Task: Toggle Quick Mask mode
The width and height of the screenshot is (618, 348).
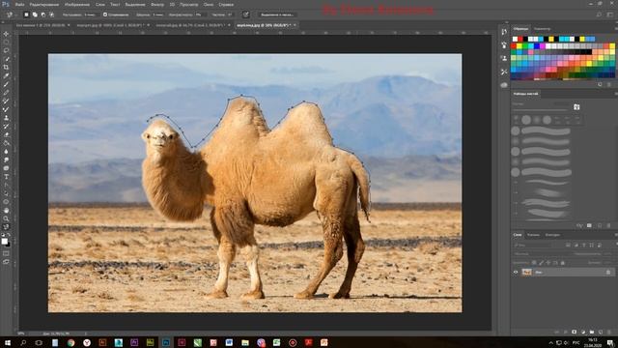Action: tap(6, 253)
